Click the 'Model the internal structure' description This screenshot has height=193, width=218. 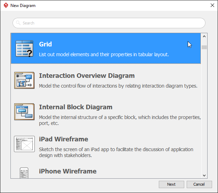click(120, 120)
